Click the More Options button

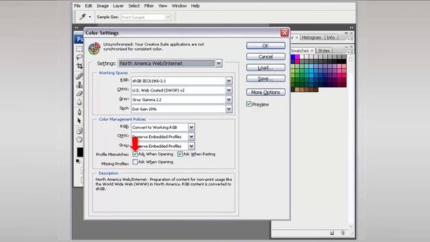pos(265,92)
